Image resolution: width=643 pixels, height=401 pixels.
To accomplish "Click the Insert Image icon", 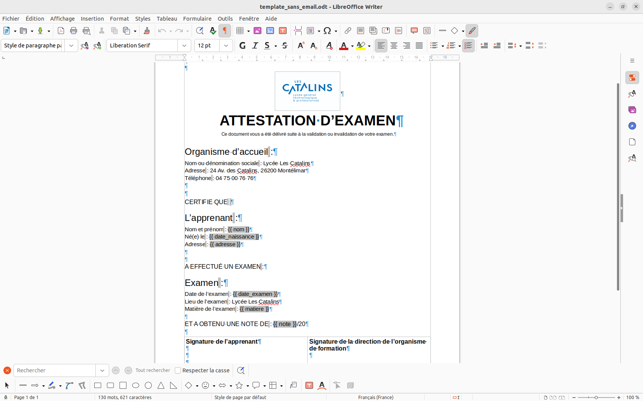I will click(258, 31).
